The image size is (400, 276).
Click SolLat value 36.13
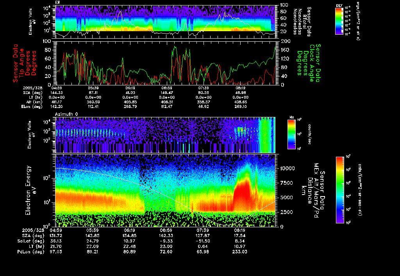pyautogui.click(x=55, y=241)
